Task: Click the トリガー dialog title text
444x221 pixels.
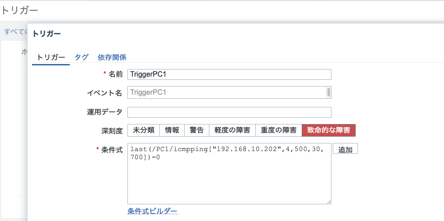Action: click(46, 34)
